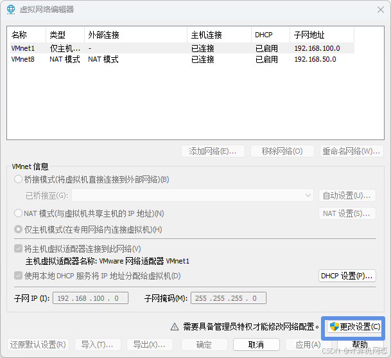The height and width of the screenshot is (358, 391).
Task: Click the 子网掩码 input field
Action: 229,298
